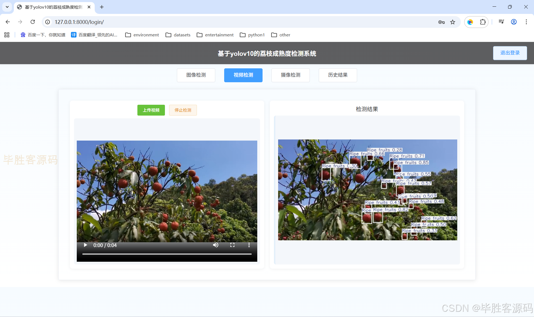
Task: Open the 摄像检测 tab
Action: point(290,75)
